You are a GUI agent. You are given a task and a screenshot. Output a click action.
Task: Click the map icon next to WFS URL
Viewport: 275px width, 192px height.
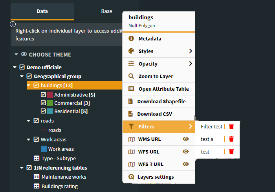(x=132, y=152)
